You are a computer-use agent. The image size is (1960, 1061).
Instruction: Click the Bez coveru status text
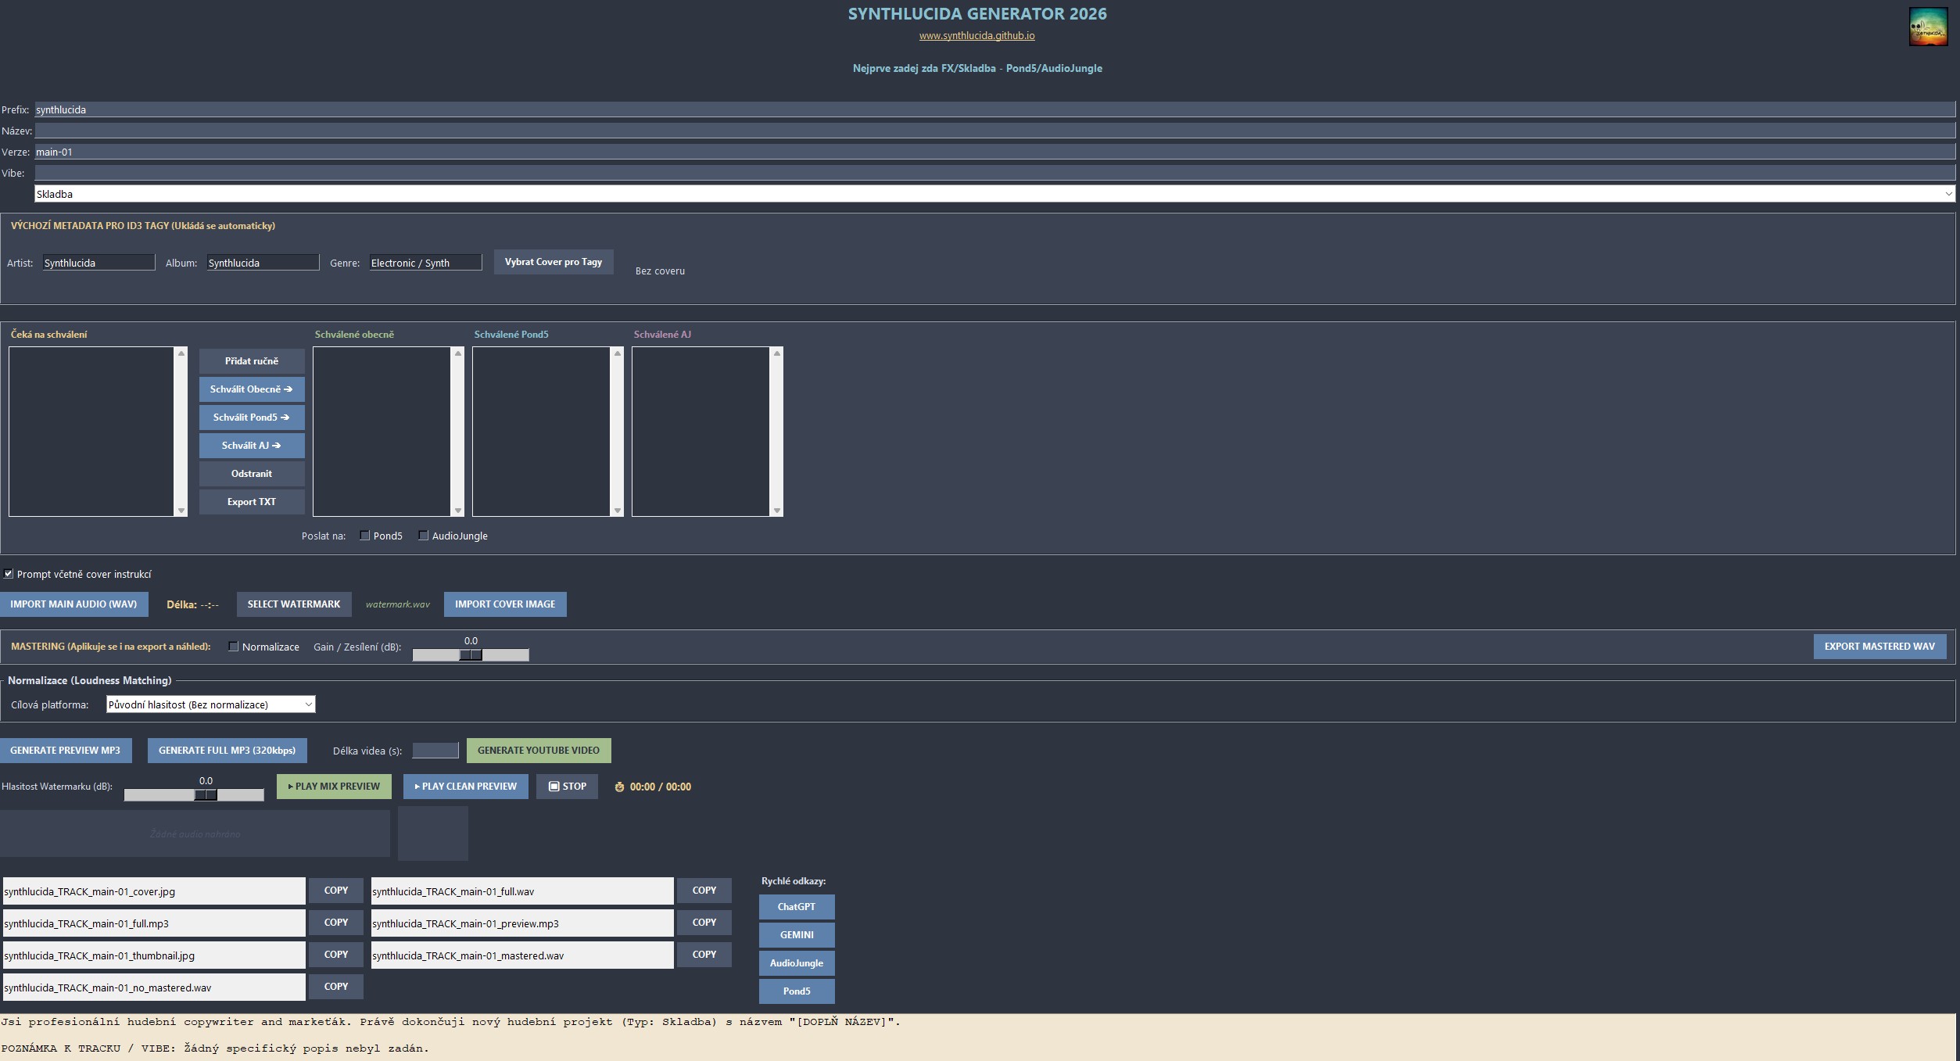tap(660, 271)
